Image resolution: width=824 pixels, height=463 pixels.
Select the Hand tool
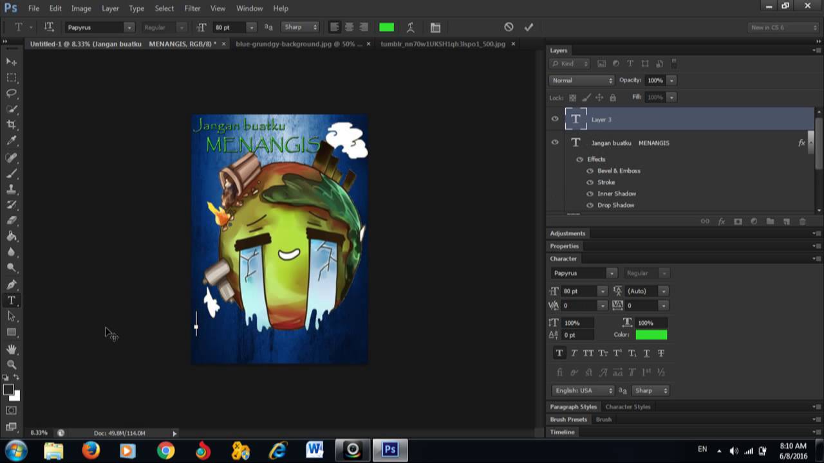(x=12, y=349)
